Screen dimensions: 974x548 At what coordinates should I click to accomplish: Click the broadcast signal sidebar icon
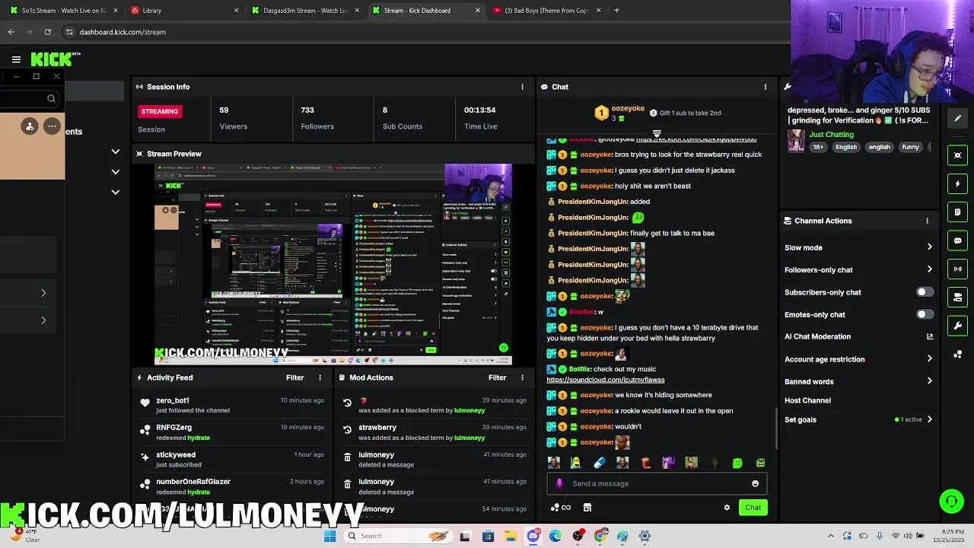[x=958, y=269]
